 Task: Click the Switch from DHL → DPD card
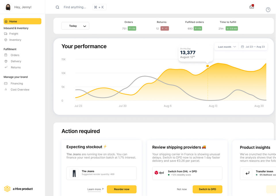[x=187, y=173]
